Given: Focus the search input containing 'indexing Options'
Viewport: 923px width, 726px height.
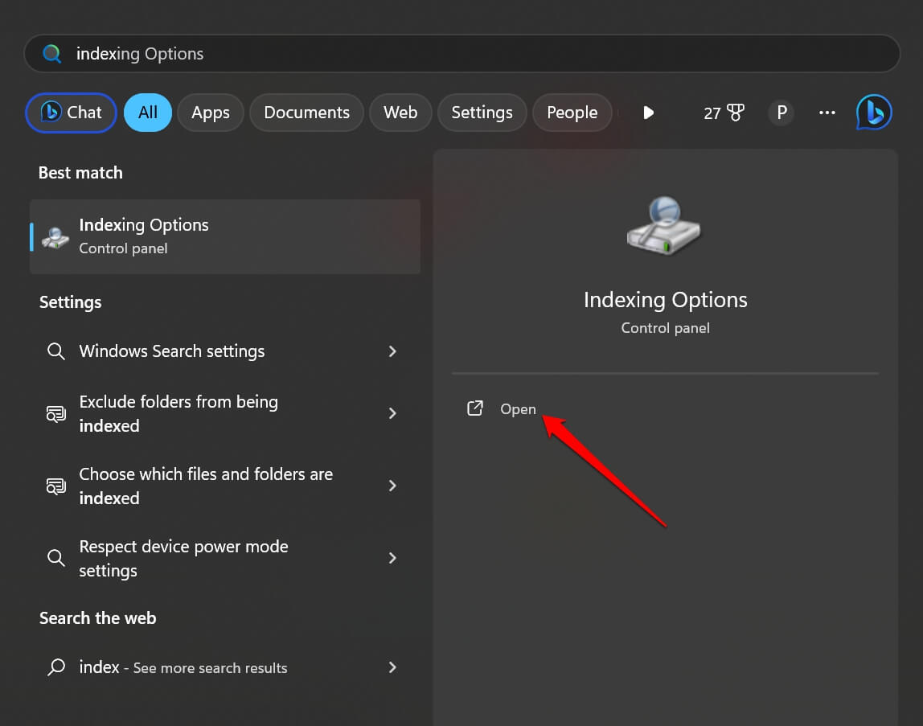Looking at the screenshot, I should (x=461, y=54).
